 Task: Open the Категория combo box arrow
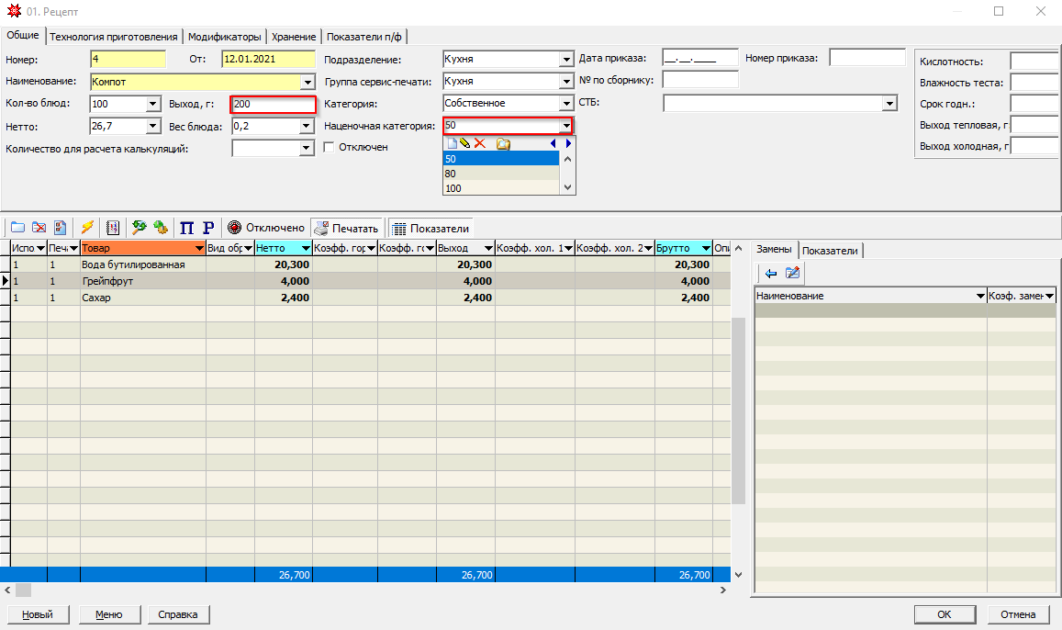click(566, 104)
